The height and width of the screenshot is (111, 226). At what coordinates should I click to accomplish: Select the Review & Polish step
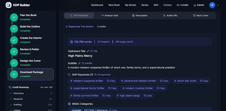[31, 51]
